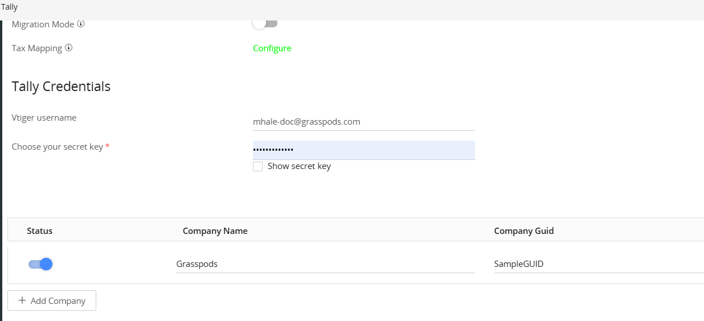Click the Company Name column header
Image resolution: width=704 pixels, height=321 pixels.
(215, 231)
